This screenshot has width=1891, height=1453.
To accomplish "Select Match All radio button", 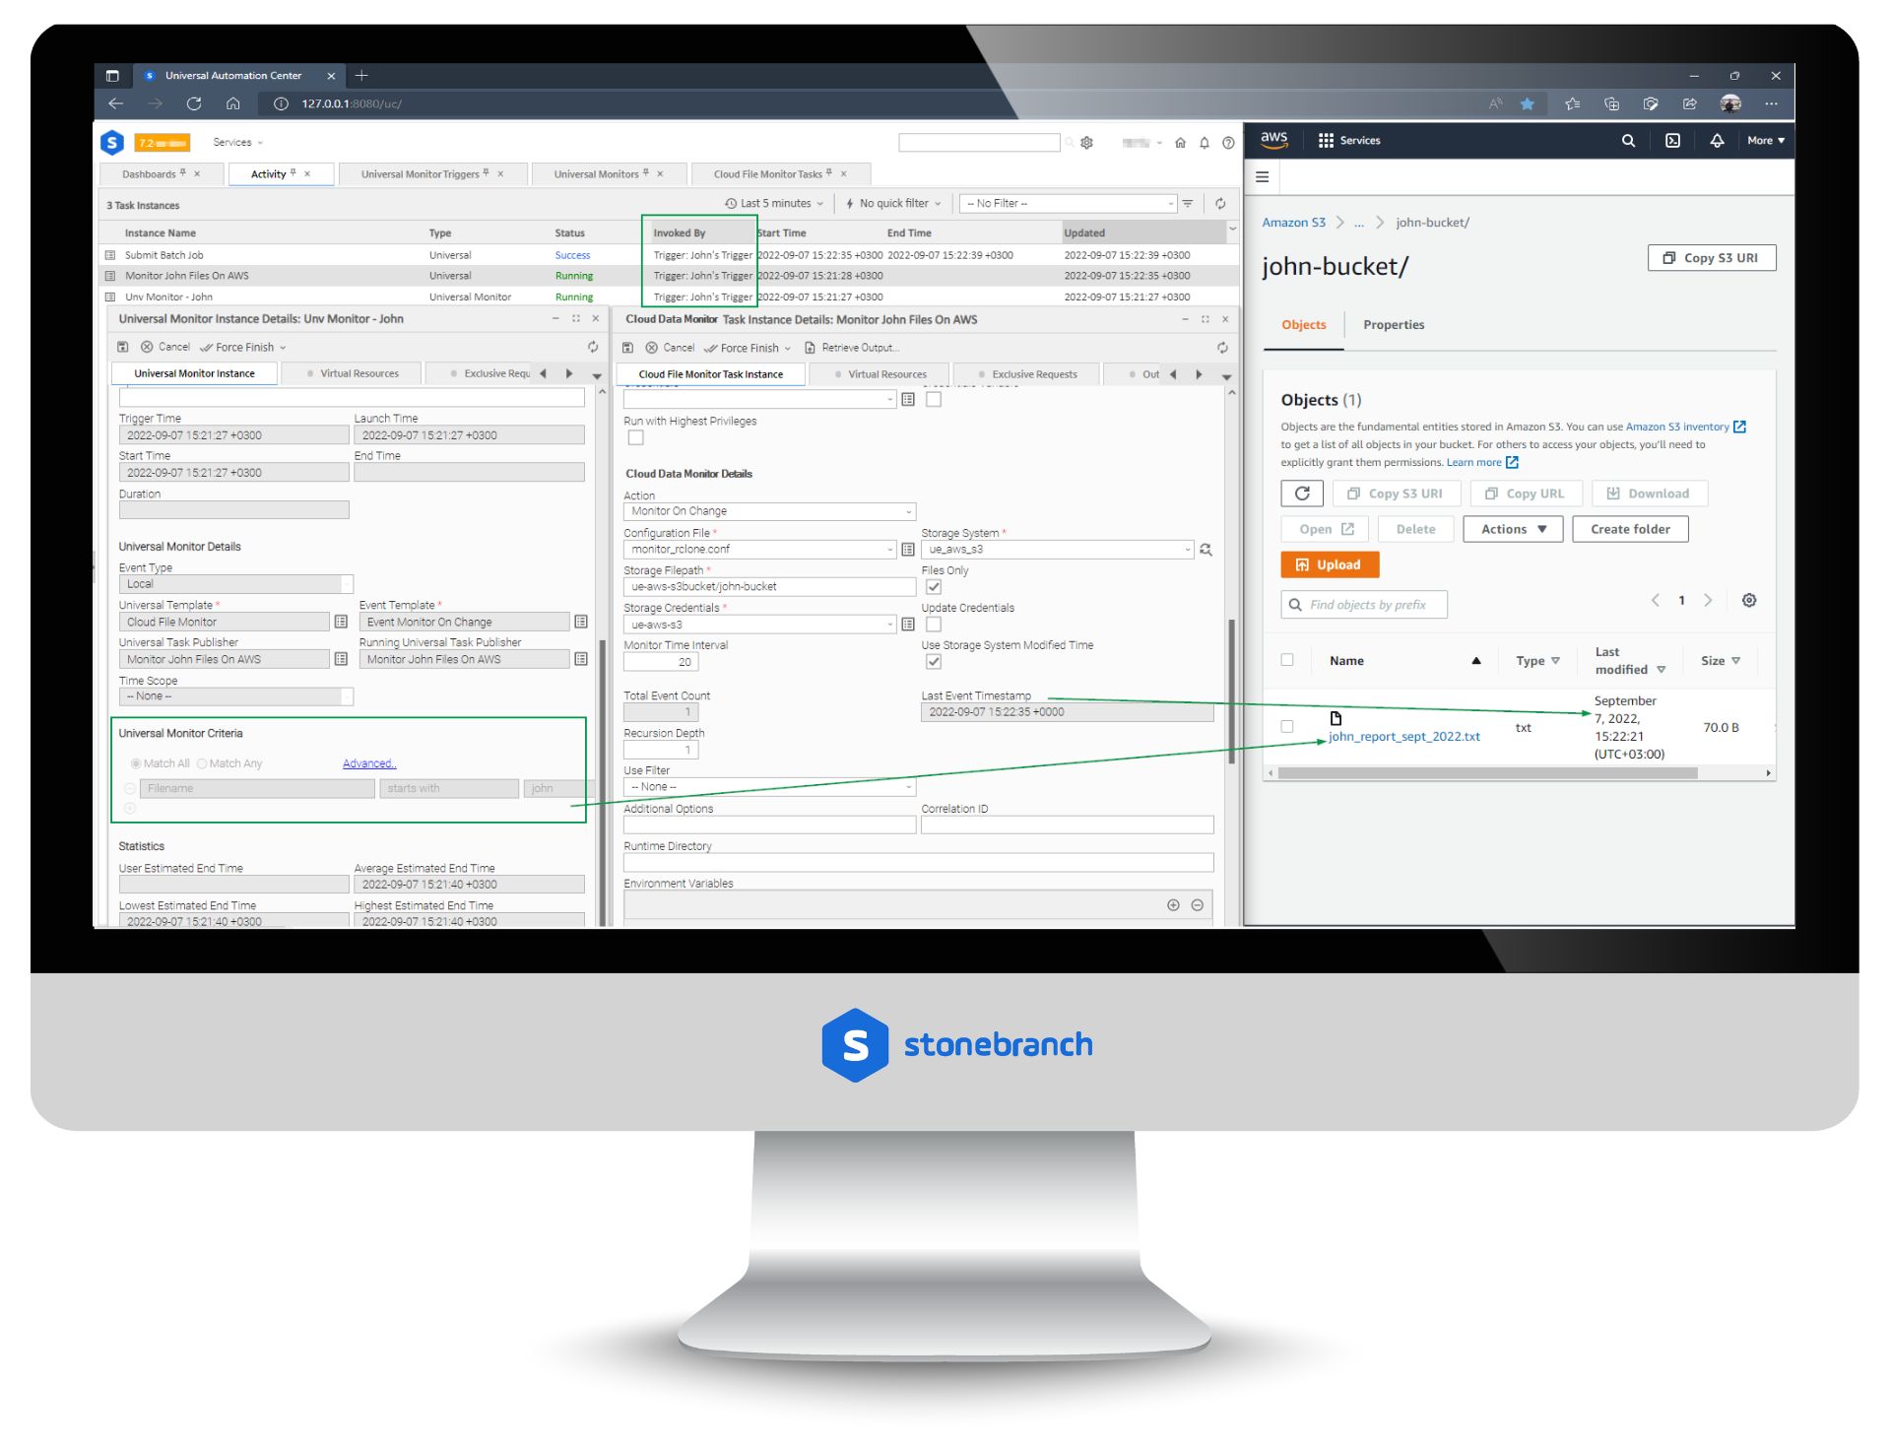I will tap(136, 763).
